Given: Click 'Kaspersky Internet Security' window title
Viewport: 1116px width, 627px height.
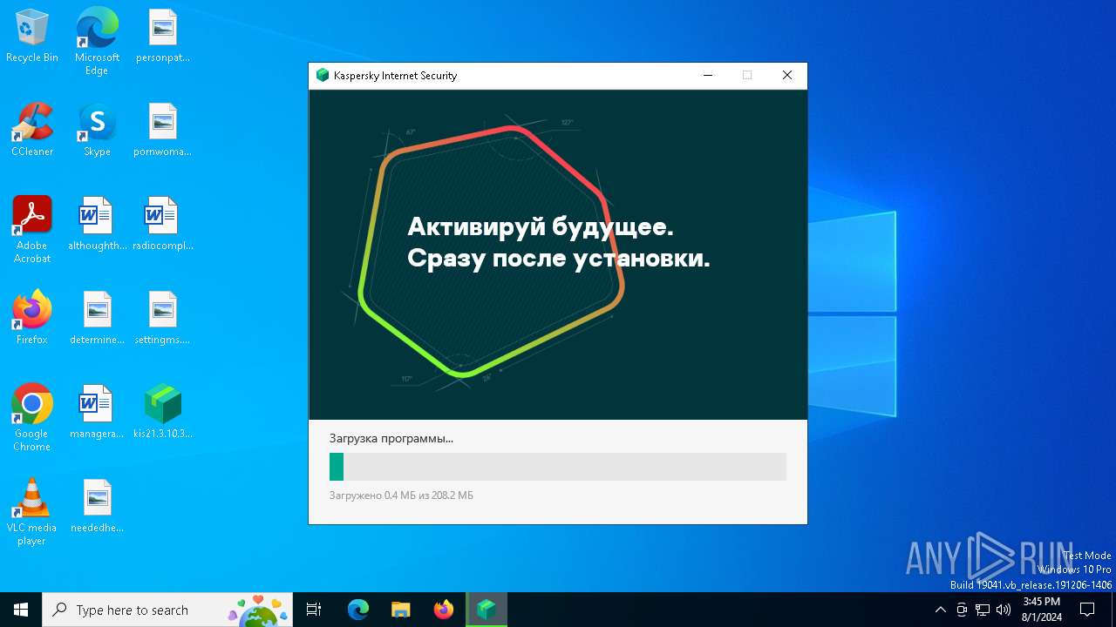Looking at the screenshot, I should 395,76.
